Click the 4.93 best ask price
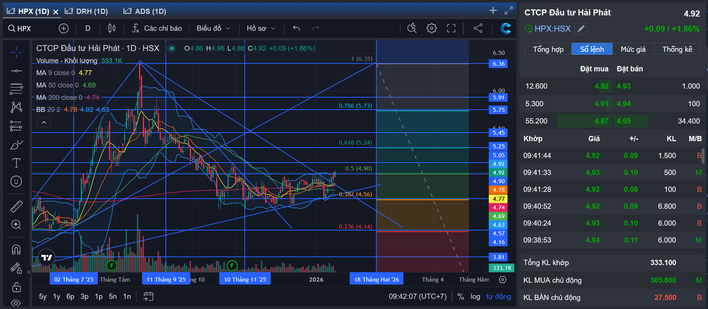Screen dimensions: 708x309 [624, 86]
